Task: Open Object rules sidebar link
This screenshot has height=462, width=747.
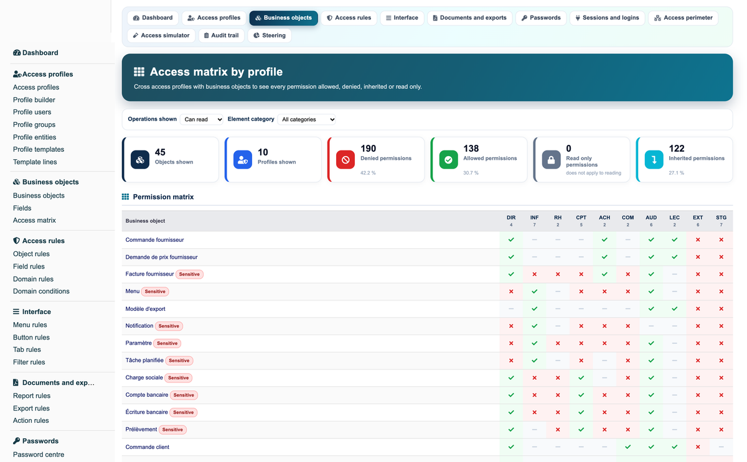Action: pyautogui.click(x=31, y=254)
